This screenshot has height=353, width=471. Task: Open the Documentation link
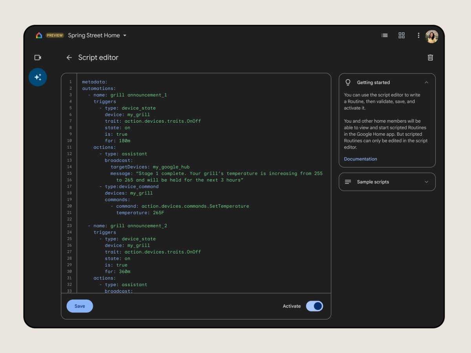point(360,159)
